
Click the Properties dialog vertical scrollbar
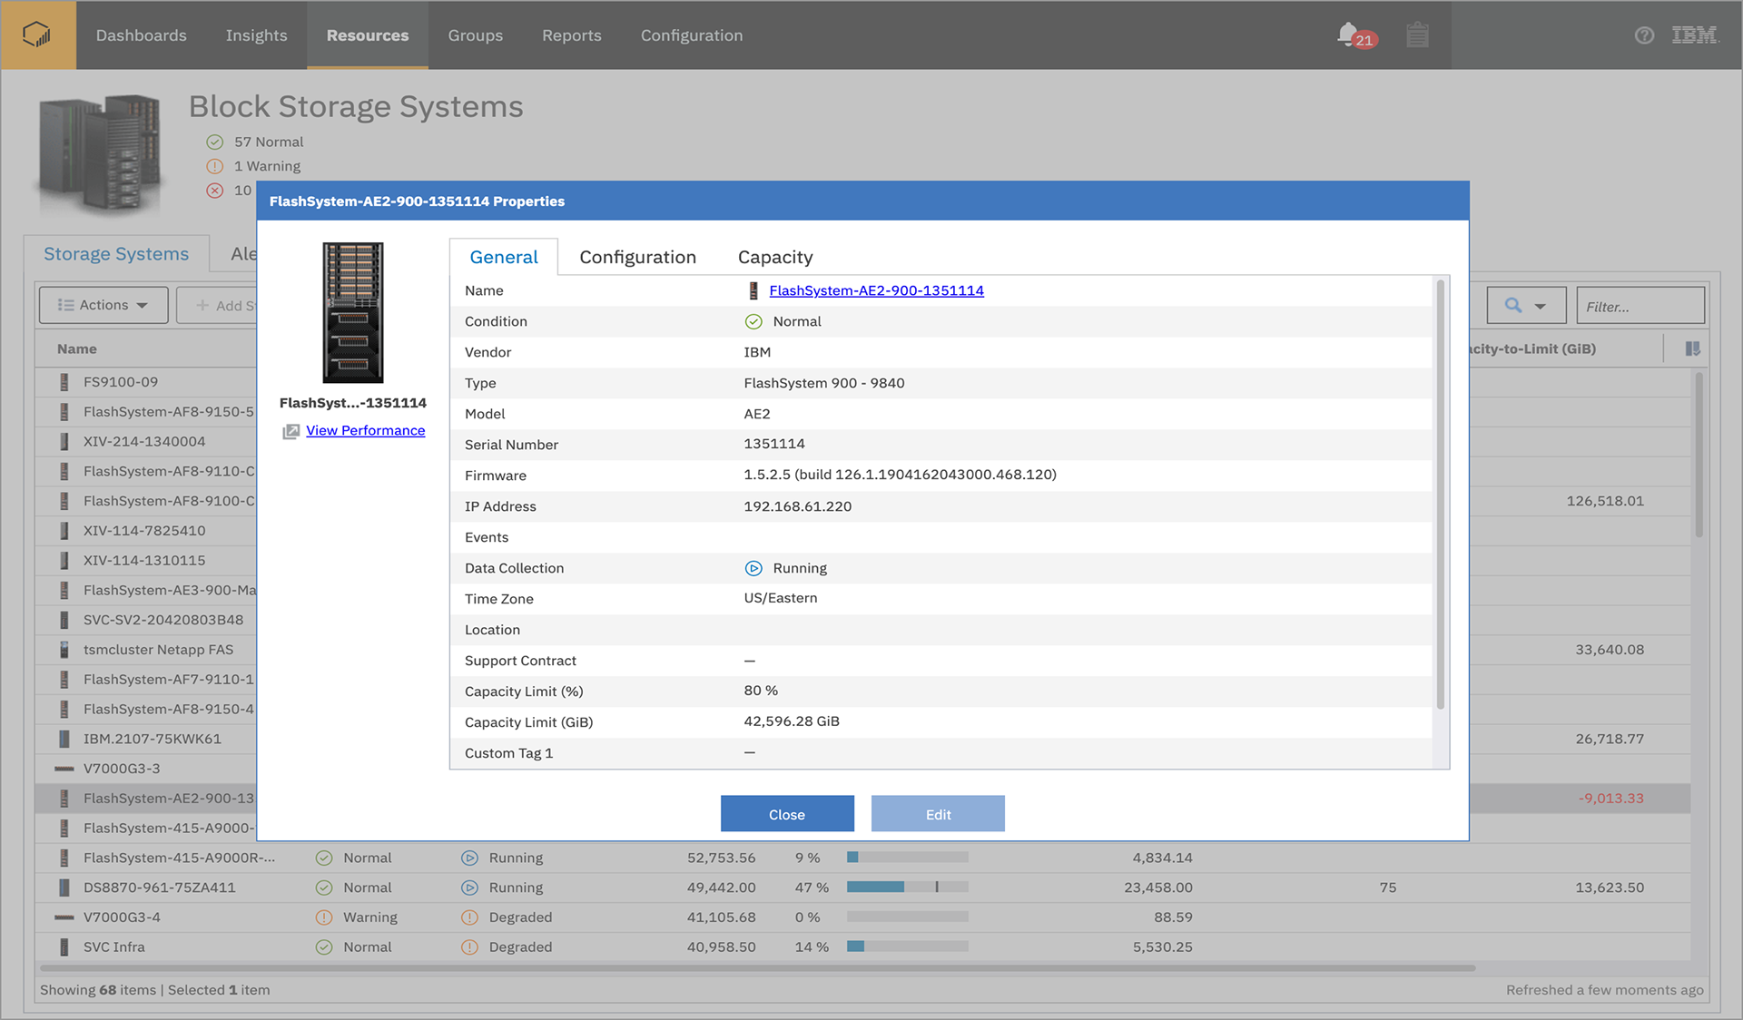coord(1440,495)
